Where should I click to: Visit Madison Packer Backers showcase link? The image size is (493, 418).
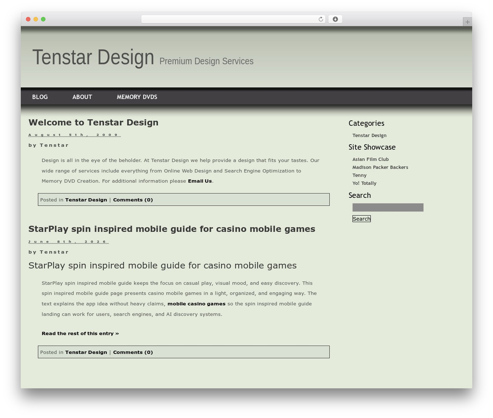tap(380, 167)
